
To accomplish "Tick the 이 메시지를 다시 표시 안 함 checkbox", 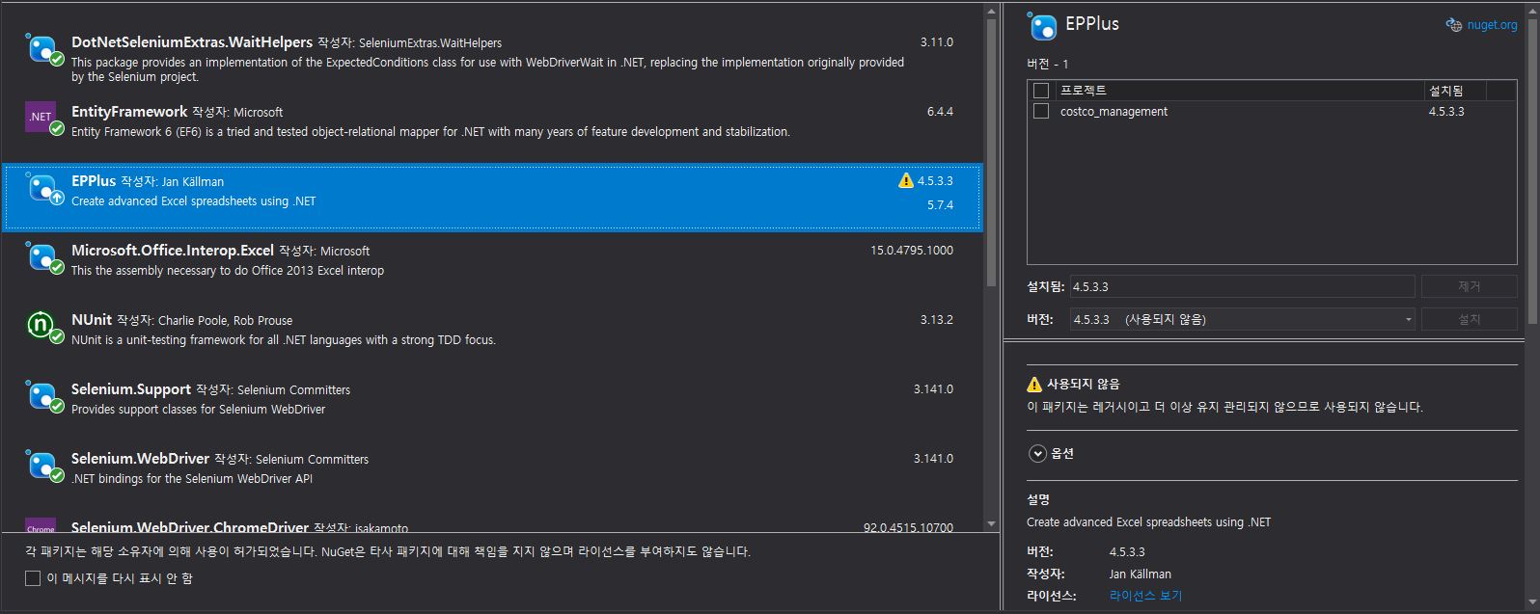I will (x=33, y=578).
